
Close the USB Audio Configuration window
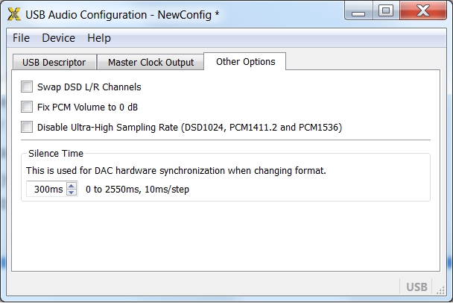point(422,11)
